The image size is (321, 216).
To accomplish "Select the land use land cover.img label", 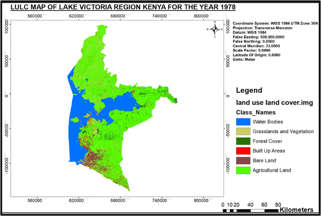I will pos(274,102).
